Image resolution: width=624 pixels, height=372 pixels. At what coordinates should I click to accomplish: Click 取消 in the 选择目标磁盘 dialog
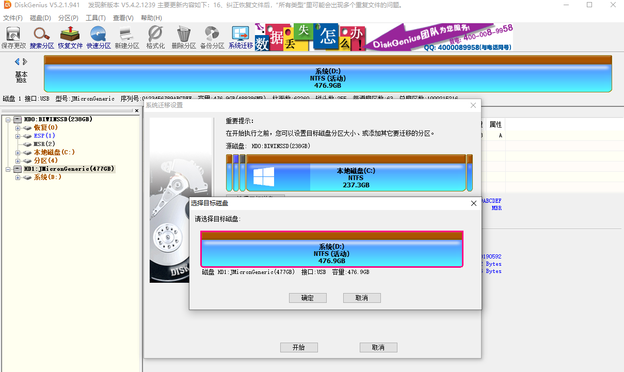362,298
